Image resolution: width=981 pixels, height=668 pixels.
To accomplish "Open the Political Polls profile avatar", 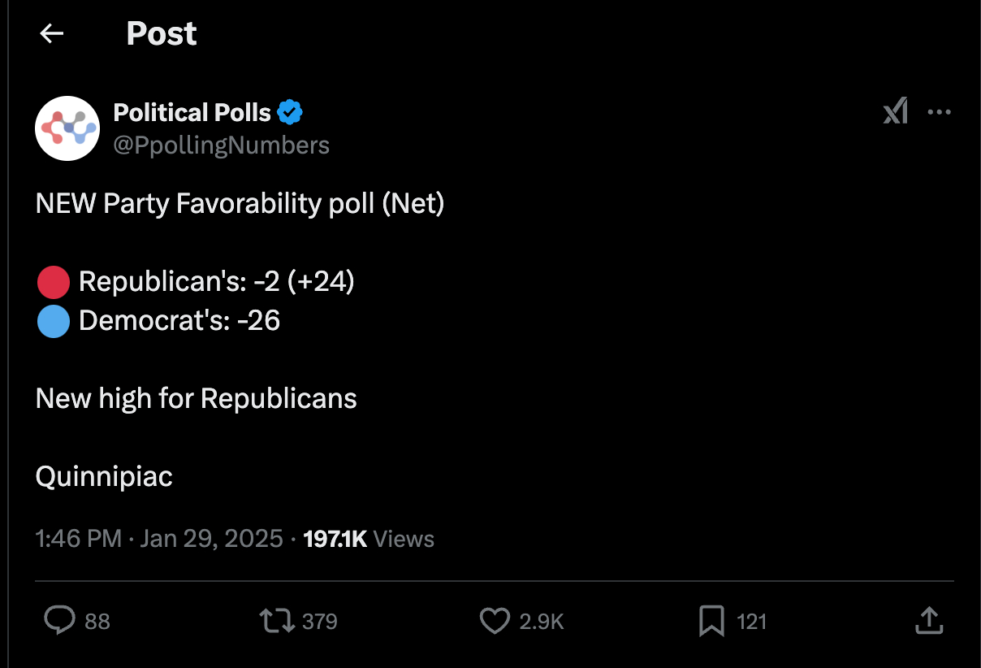I will [67, 128].
